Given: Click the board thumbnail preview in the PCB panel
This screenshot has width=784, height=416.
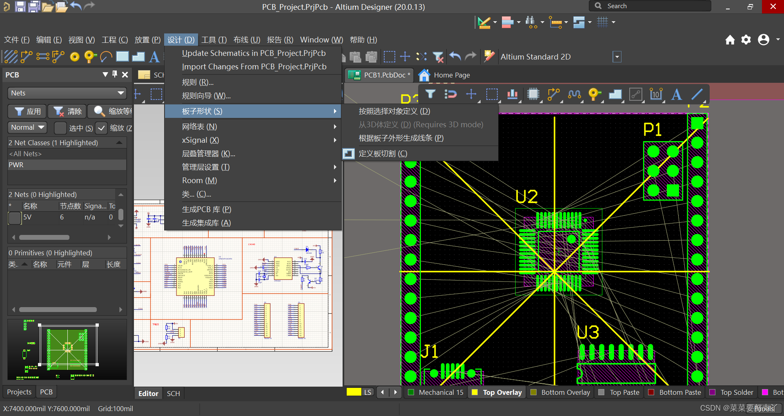Looking at the screenshot, I should click(67, 350).
